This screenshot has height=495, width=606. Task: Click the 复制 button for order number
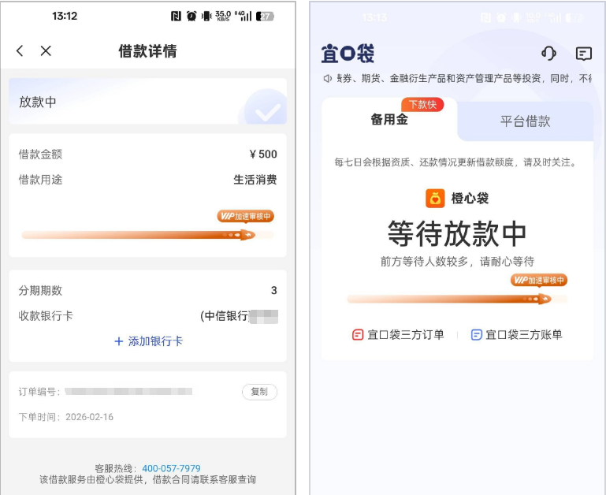[x=259, y=392]
